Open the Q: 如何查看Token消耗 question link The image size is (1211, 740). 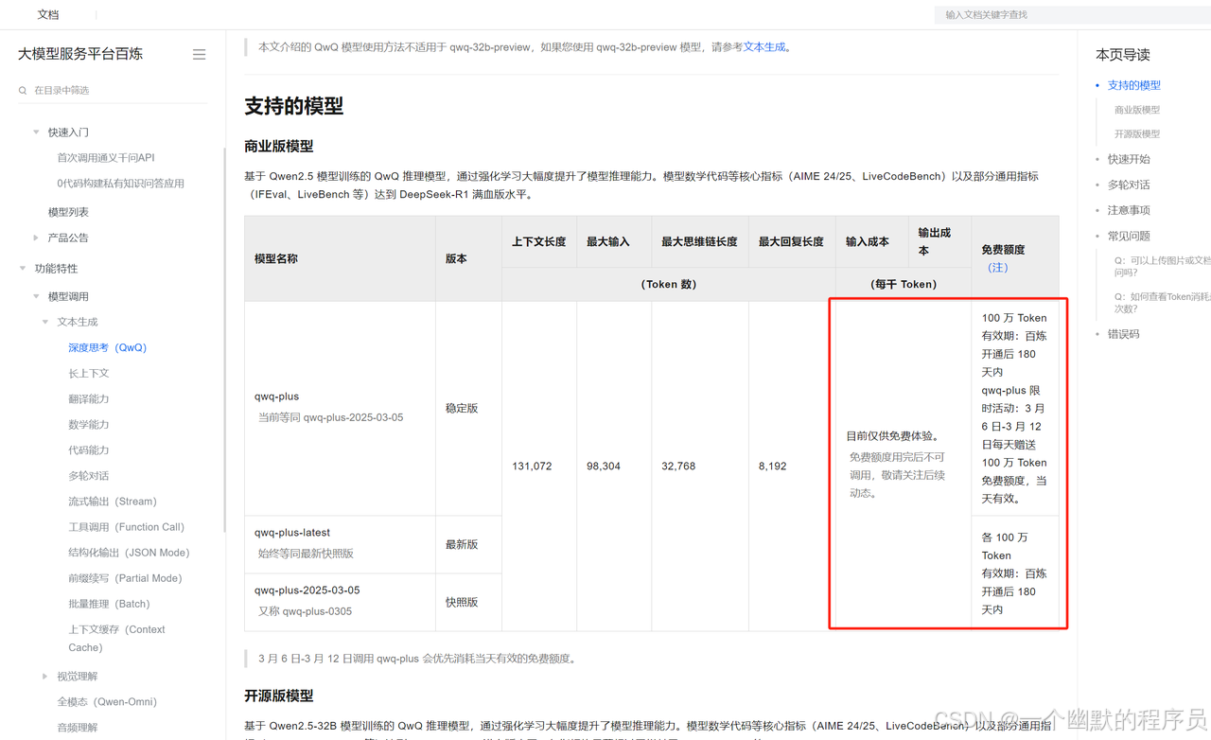1163,303
